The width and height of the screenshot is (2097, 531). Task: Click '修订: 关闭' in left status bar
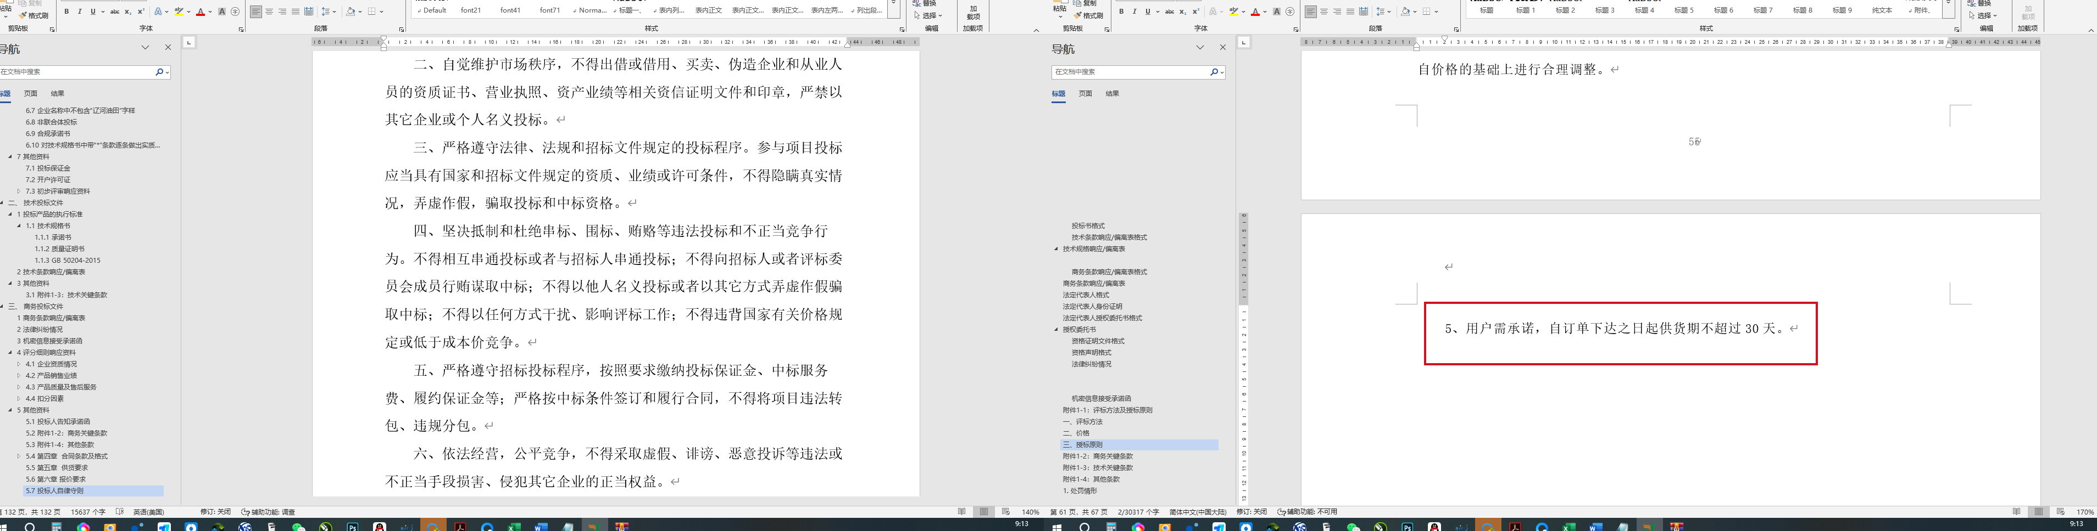coord(216,511)
